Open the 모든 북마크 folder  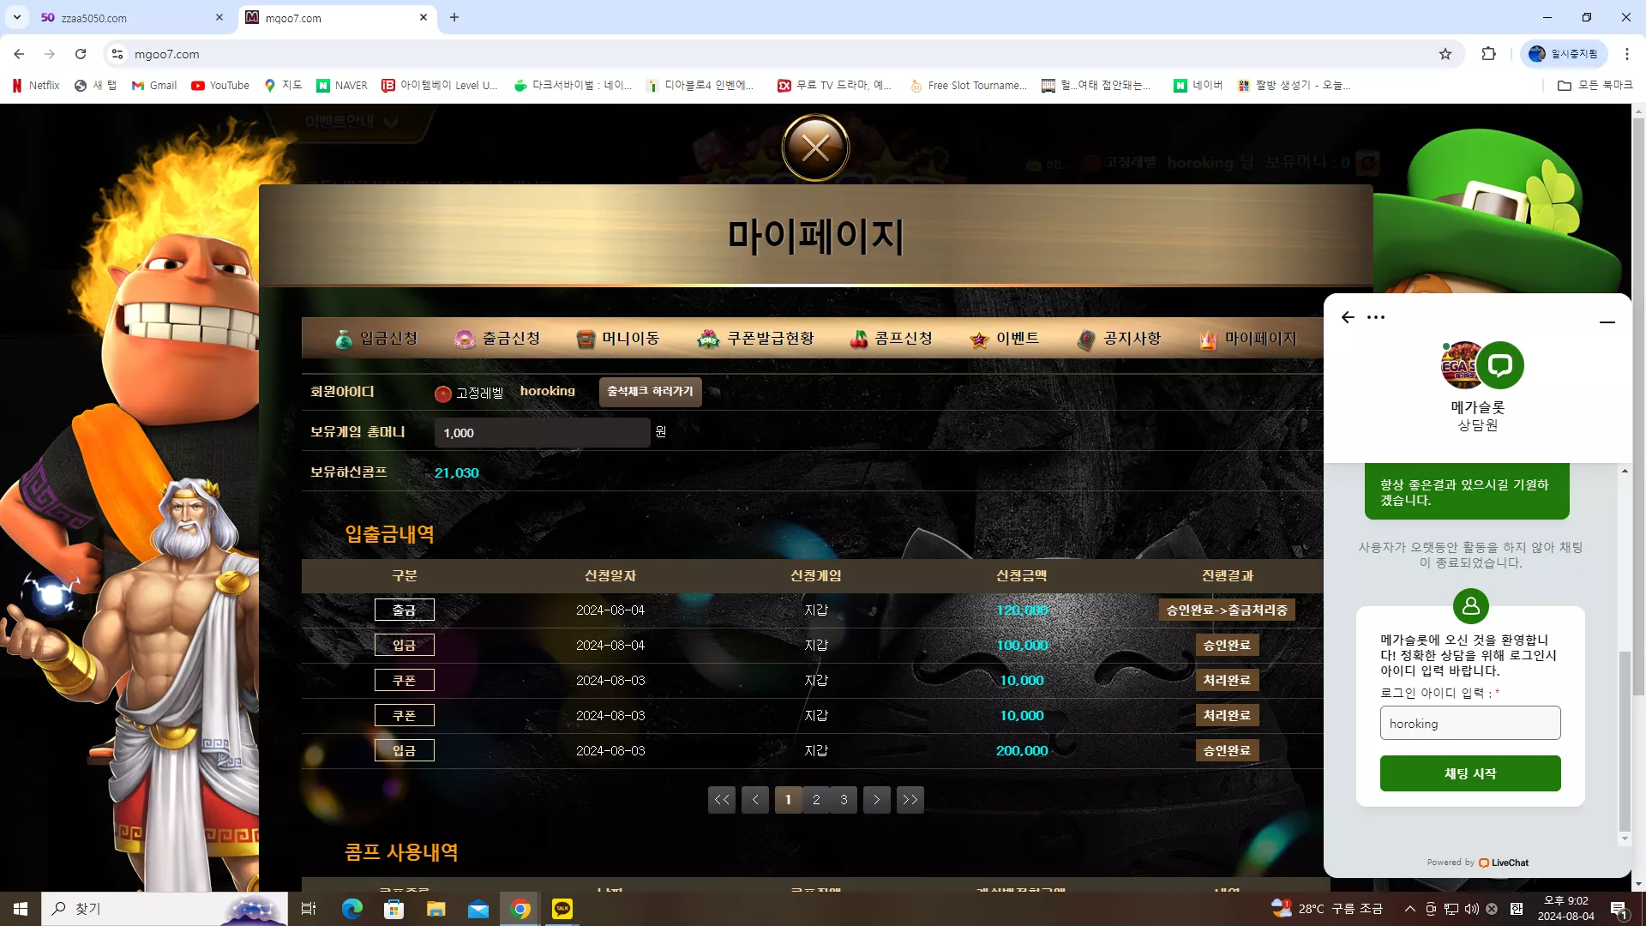(1595, 85)
